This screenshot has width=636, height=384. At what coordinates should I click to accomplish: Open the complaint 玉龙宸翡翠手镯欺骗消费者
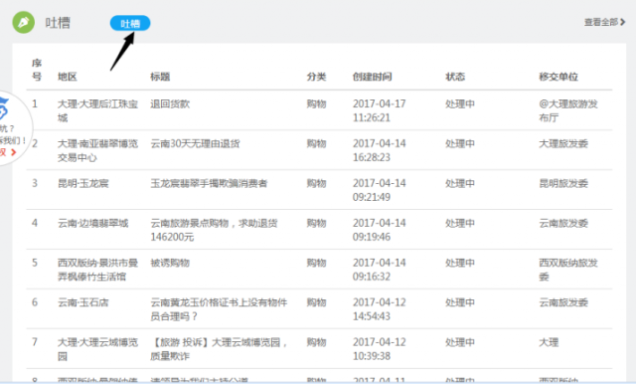(209, 183)
